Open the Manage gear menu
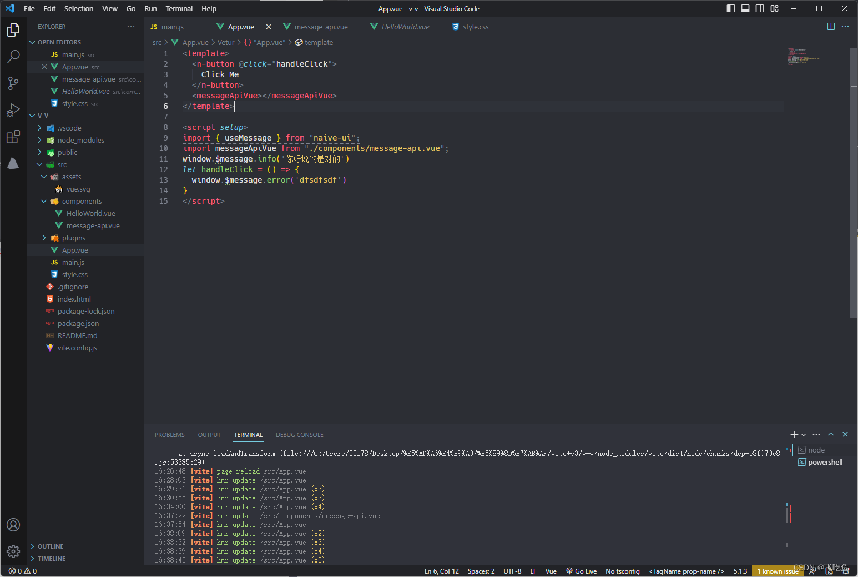858x577 pixels. (13, 551)
